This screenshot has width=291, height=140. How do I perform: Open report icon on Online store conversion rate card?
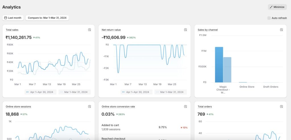[x=186, y=107]
